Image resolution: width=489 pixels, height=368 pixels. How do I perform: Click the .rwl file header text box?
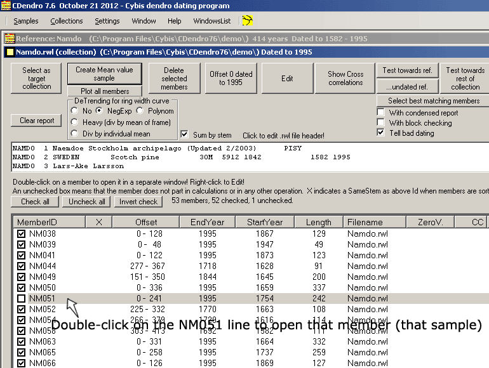pyautogui.click(x=250, y=157)
